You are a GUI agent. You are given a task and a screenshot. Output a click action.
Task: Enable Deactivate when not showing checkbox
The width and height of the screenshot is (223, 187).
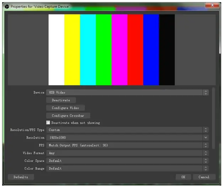[x=48, y=123]
